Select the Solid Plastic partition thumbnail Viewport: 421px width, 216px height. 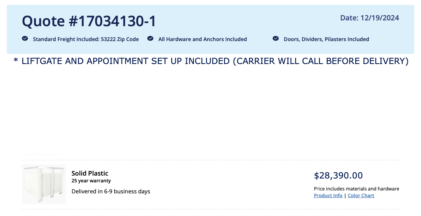click(x=44, y=184)
